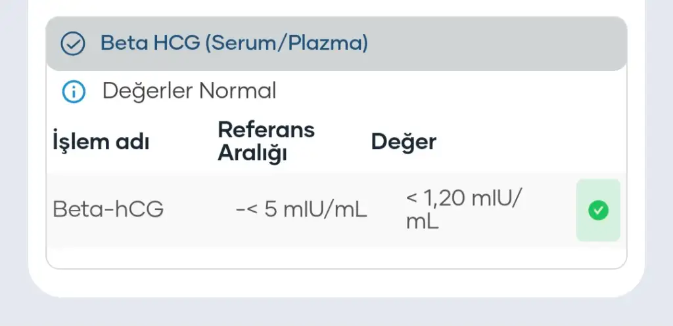The image size is (673, 326).
Task: Click the -< 5 mIU/mL reference range
Action: pos(301,210)
